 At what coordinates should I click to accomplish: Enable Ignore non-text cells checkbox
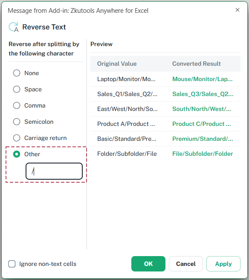click(x=12, y=264)
